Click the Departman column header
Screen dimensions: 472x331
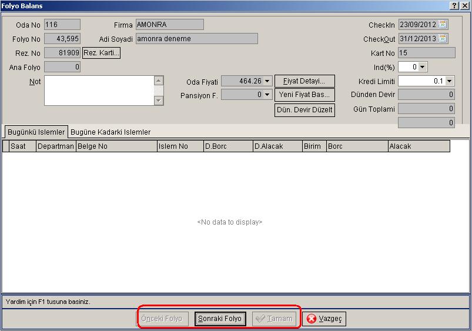(x=56, y=146)
